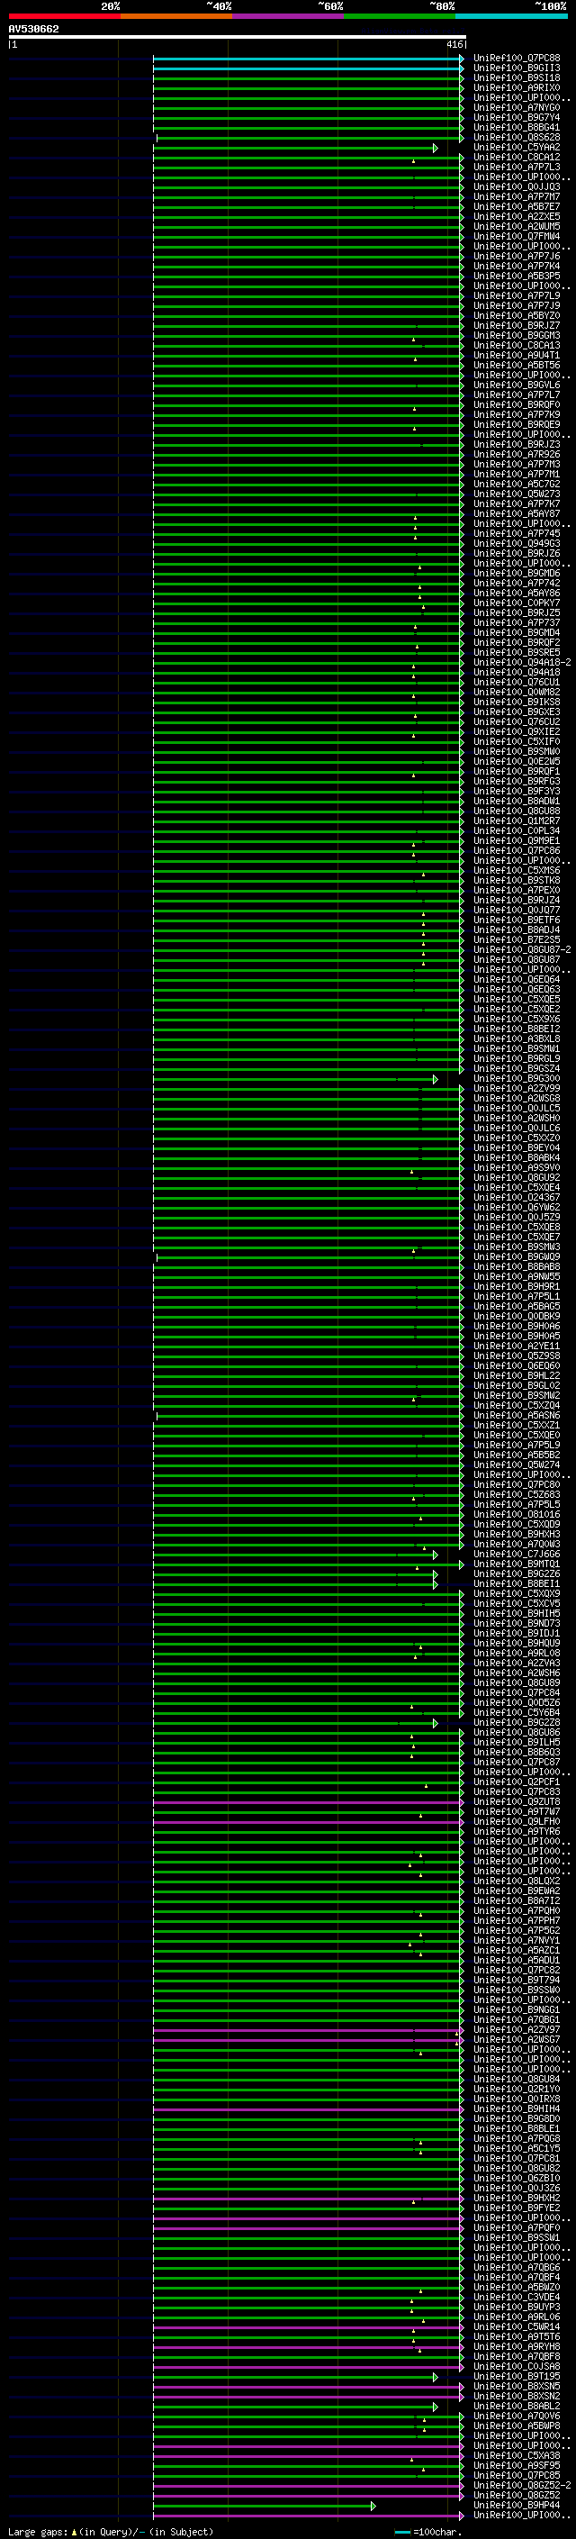Click the label UniRef100_B9HXH2
Viewport: 576px width, 2539px height.
(517, 2197)
